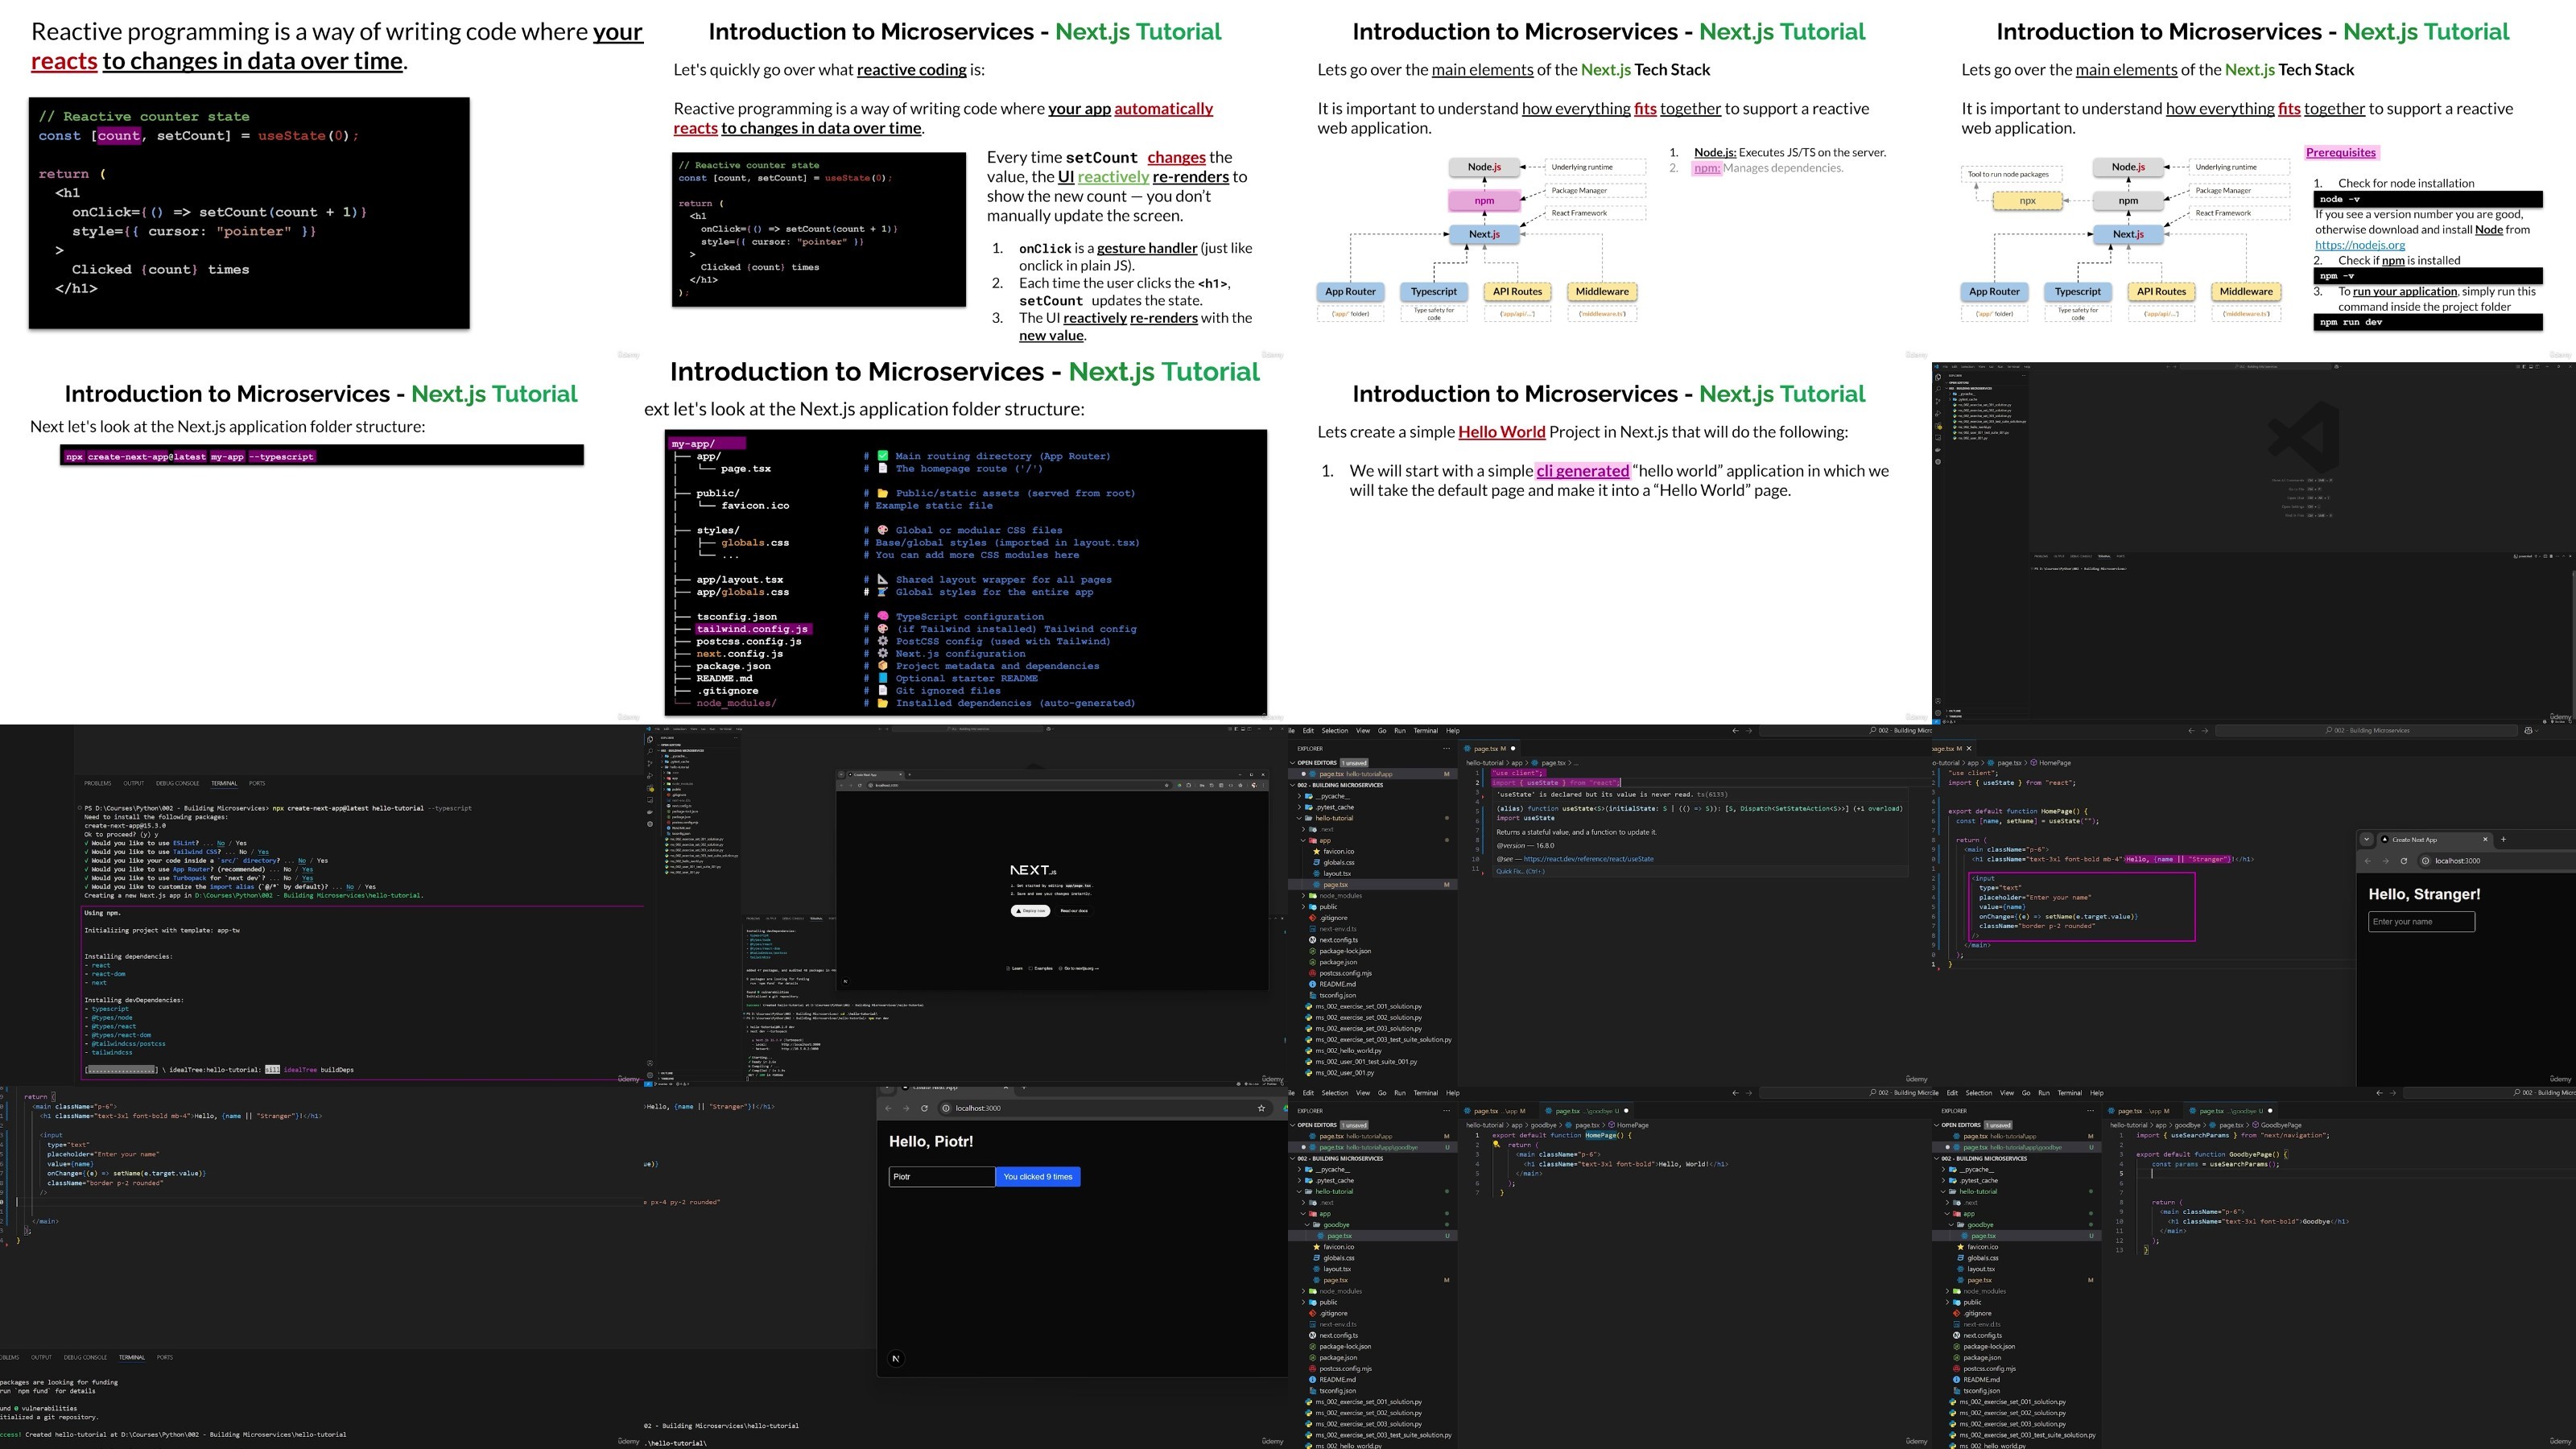Viewport: 2576px width, 1449px height.
Task: Click the lightbulb icon in the Hello World HomePage editor
Action: coord(1496,1145)
